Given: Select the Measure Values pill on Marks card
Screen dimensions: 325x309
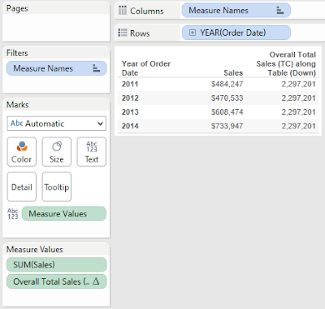Looking at the screenshot, I should (64, 214).
